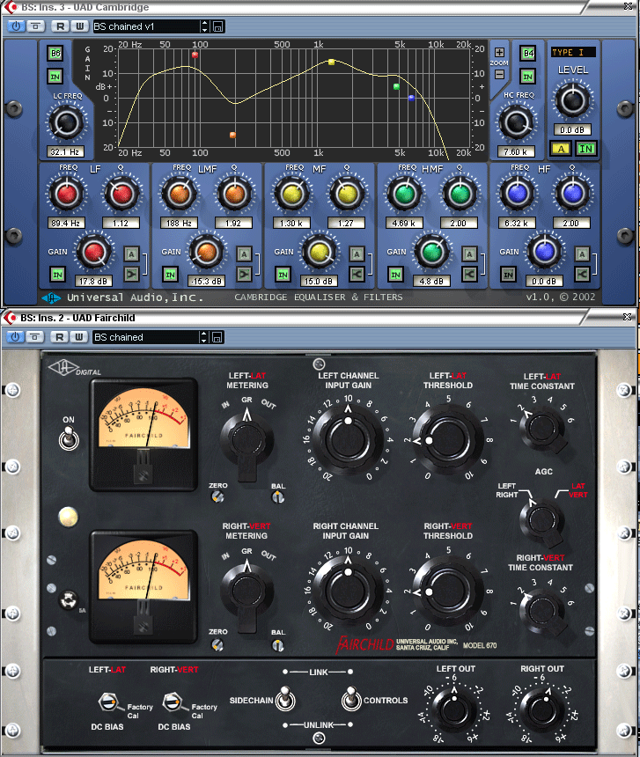The height and width of the screenshot is (757, 640).
Task: Click HF band A type button
Action: point(582,254)
